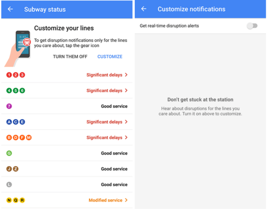The width and height of the screenshot is (267, 209).
Task: Tap the red 1 train line icon
Action: point(9,75)
